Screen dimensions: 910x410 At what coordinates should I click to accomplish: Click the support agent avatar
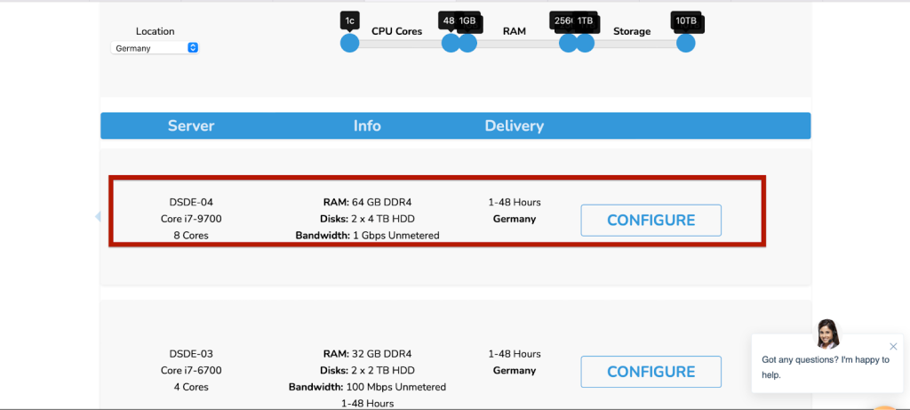pos(827,334)
